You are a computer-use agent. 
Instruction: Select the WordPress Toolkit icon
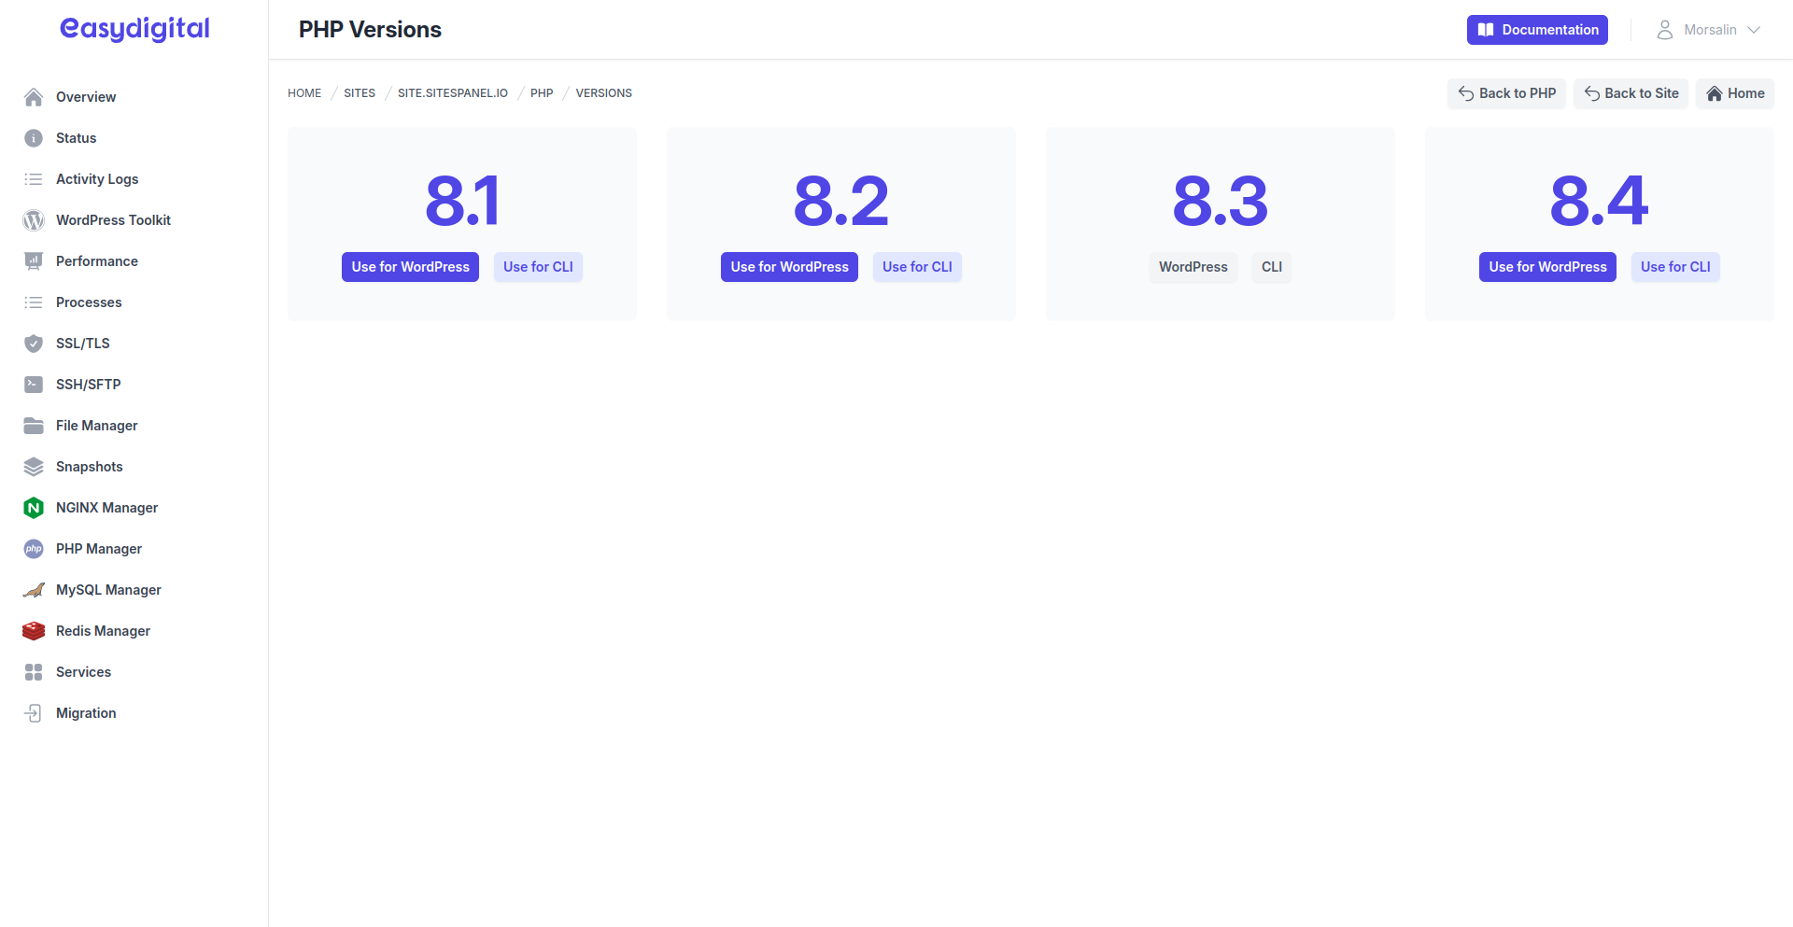click(x=33, y=220)
